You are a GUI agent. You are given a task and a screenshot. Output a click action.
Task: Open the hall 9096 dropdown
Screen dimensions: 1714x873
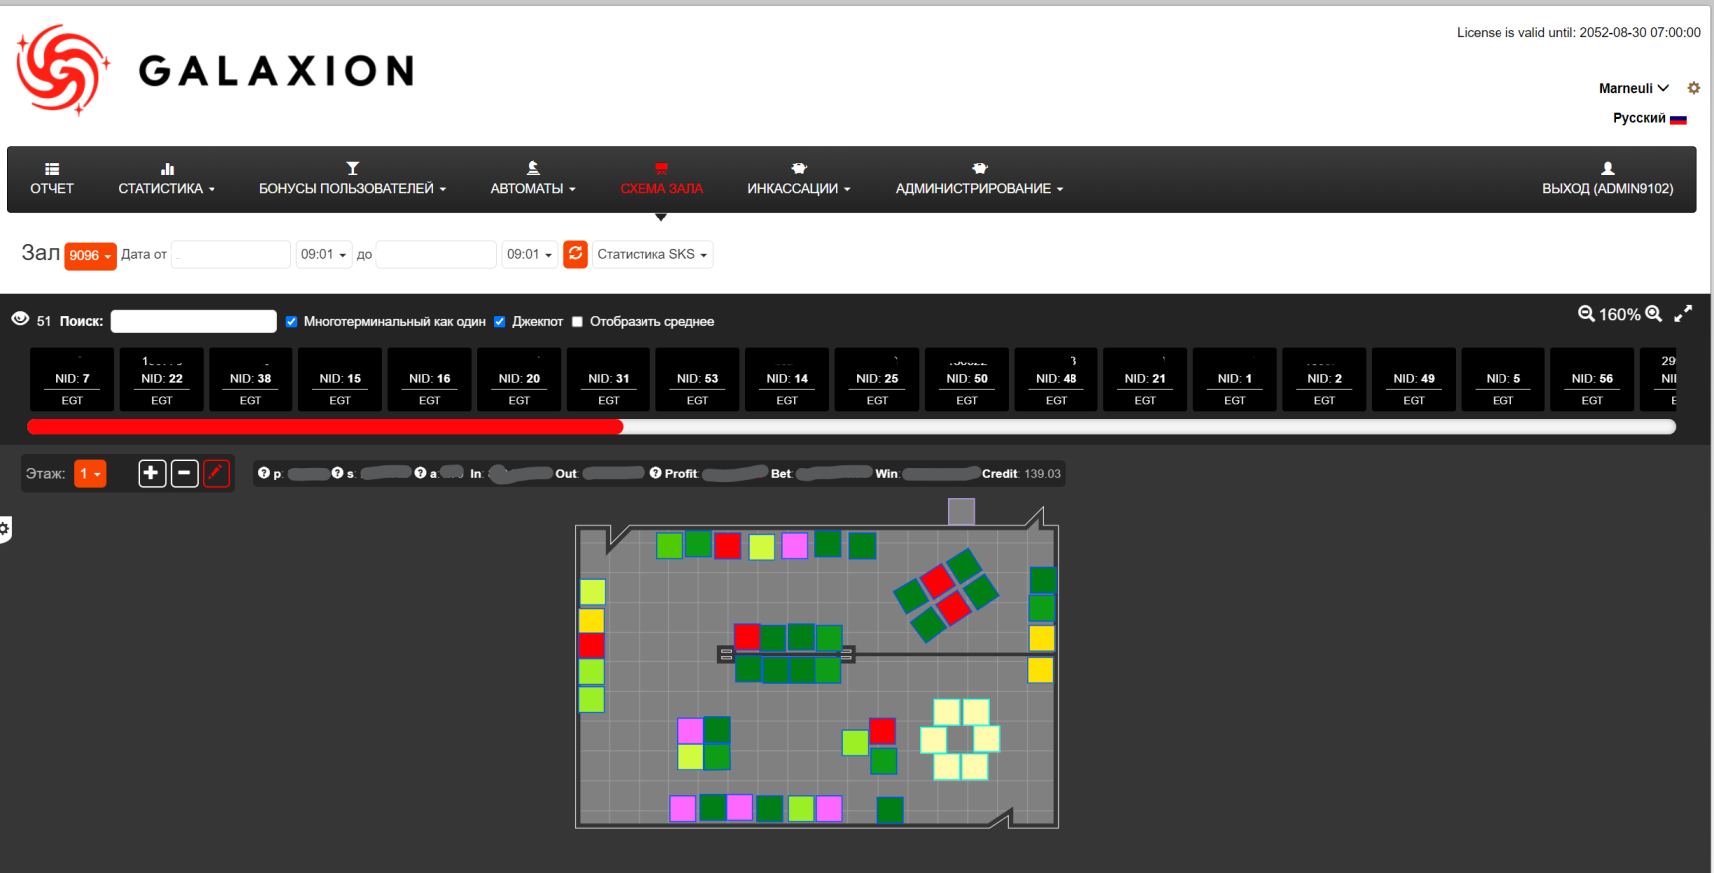pyautogui.click(x=90, y=256)
